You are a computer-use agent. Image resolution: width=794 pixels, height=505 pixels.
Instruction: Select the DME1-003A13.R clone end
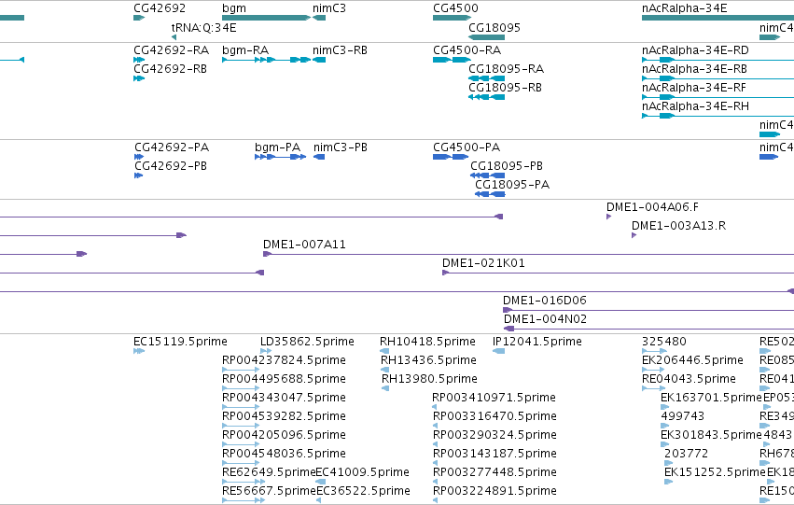(x=634, y=235)
